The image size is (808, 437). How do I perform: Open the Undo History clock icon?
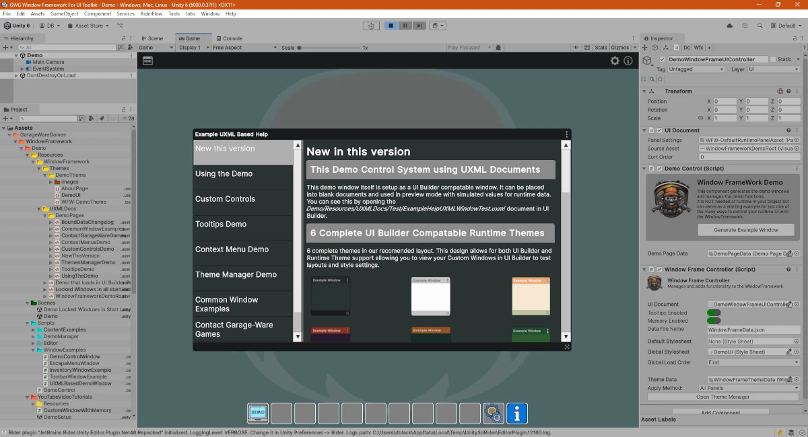[744, 26]
